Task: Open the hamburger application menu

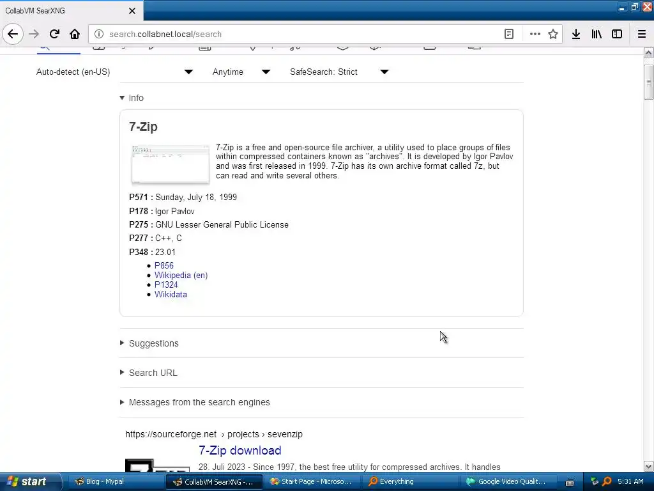Action: 642,34
